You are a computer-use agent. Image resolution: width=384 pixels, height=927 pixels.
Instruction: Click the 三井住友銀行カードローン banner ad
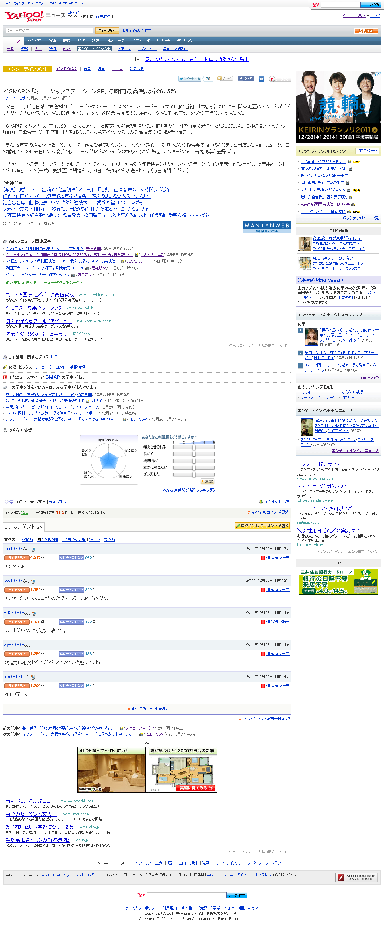(x=338, y=581)
